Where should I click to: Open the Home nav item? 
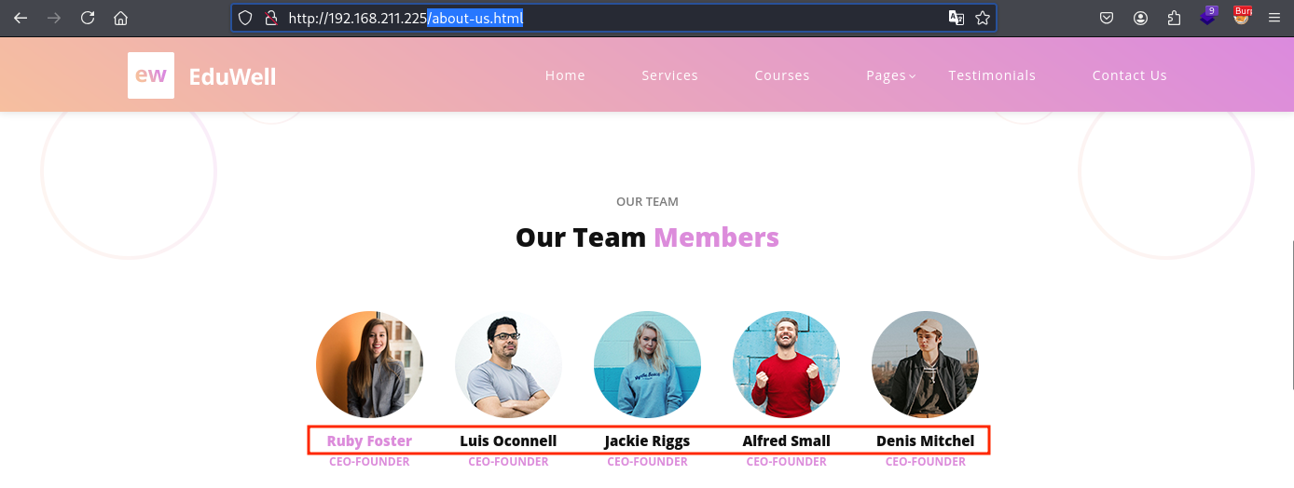click(565, 75)
